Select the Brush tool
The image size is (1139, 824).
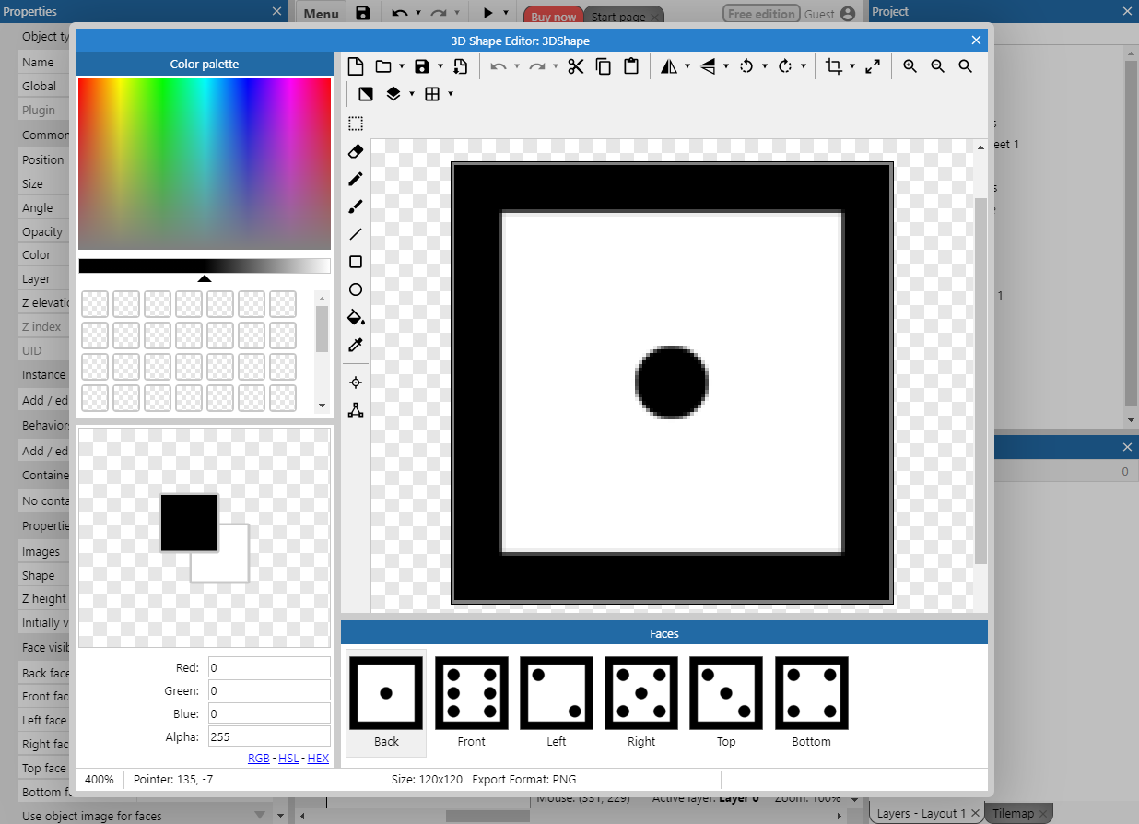tap(356, 206)
